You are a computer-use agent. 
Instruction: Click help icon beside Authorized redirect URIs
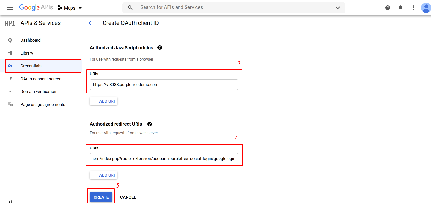click(x=149, y=124)
